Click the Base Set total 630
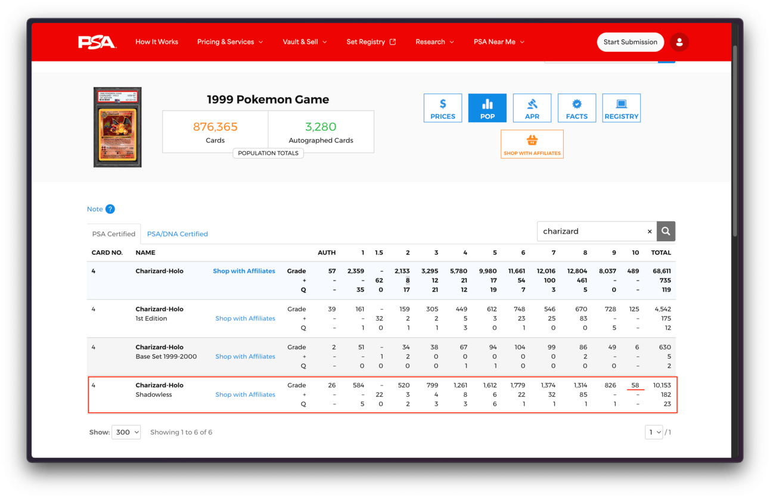 click(x=665, y=347)
